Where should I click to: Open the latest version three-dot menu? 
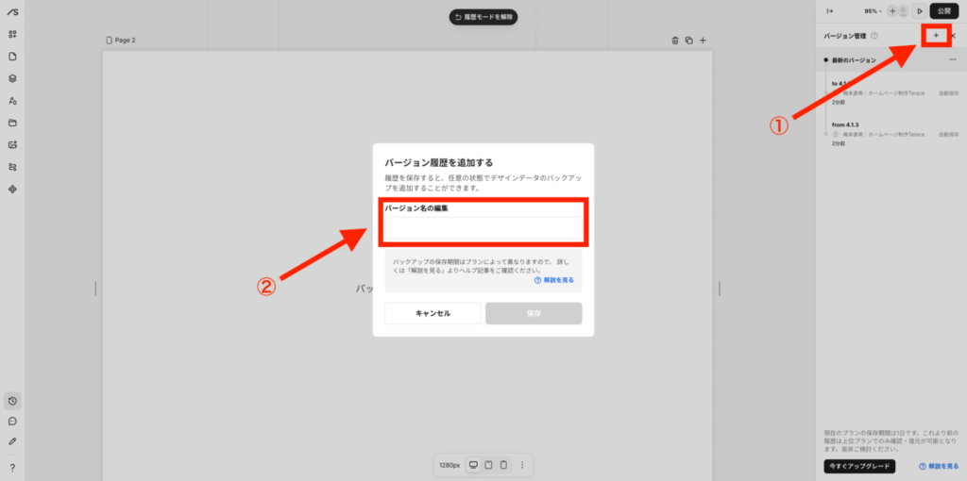(952, 60)
